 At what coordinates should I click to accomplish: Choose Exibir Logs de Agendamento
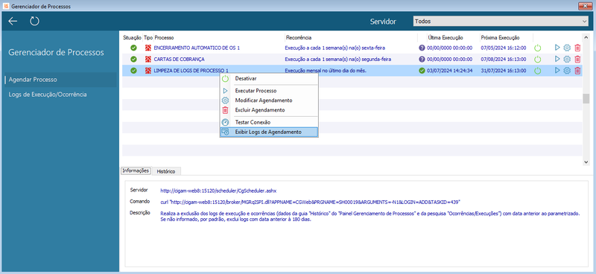[x=269, y=132]
